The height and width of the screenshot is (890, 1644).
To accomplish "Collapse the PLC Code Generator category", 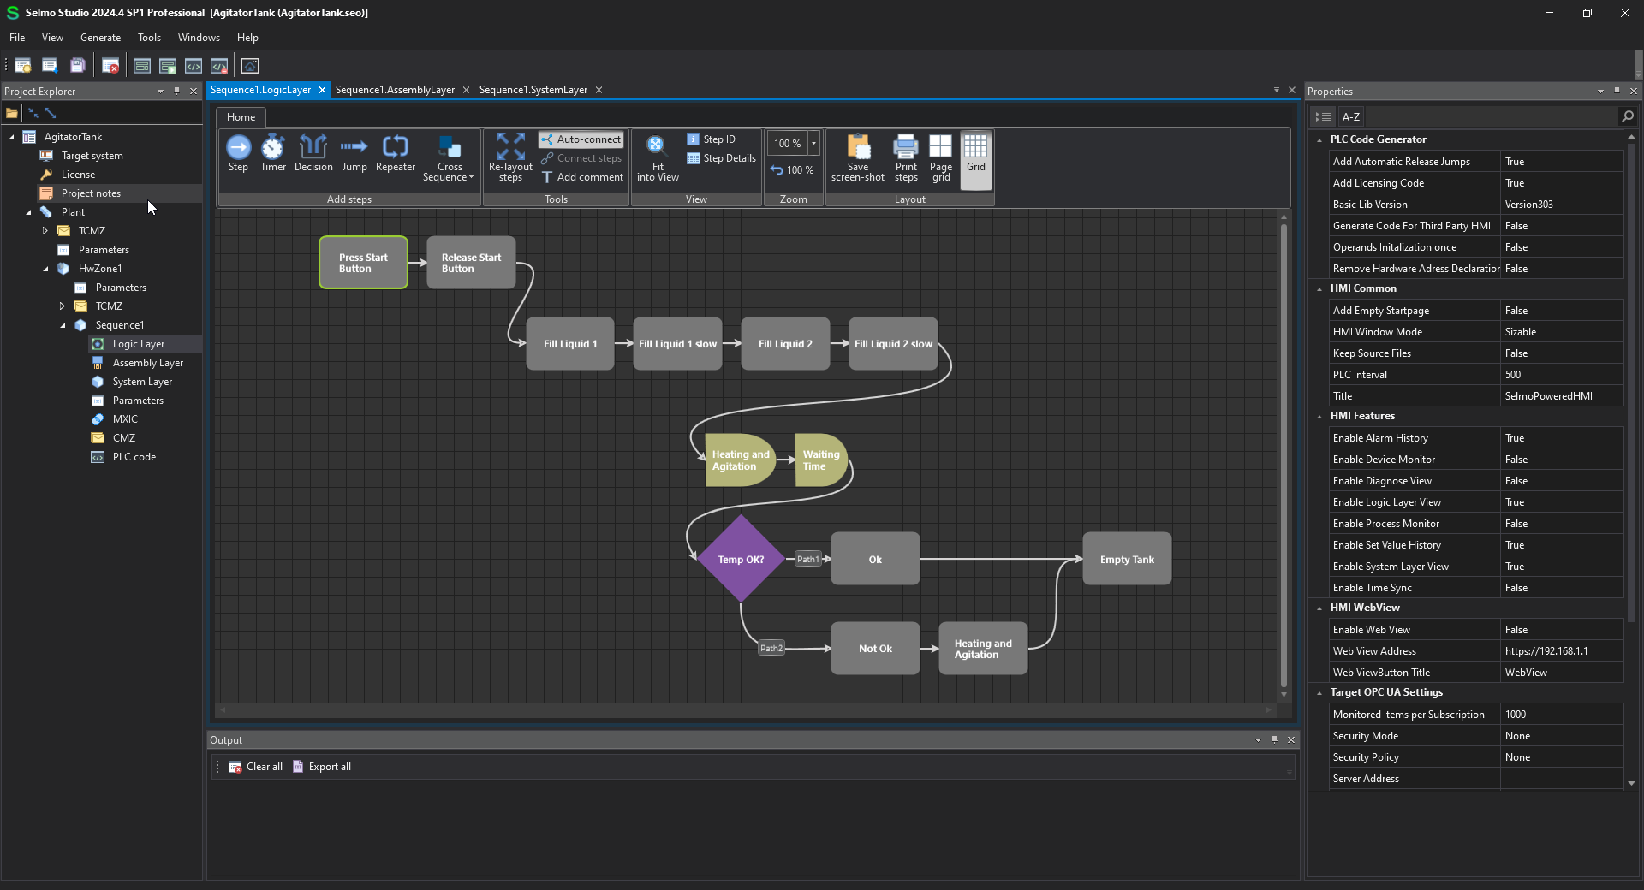I will click(1319, 139).
